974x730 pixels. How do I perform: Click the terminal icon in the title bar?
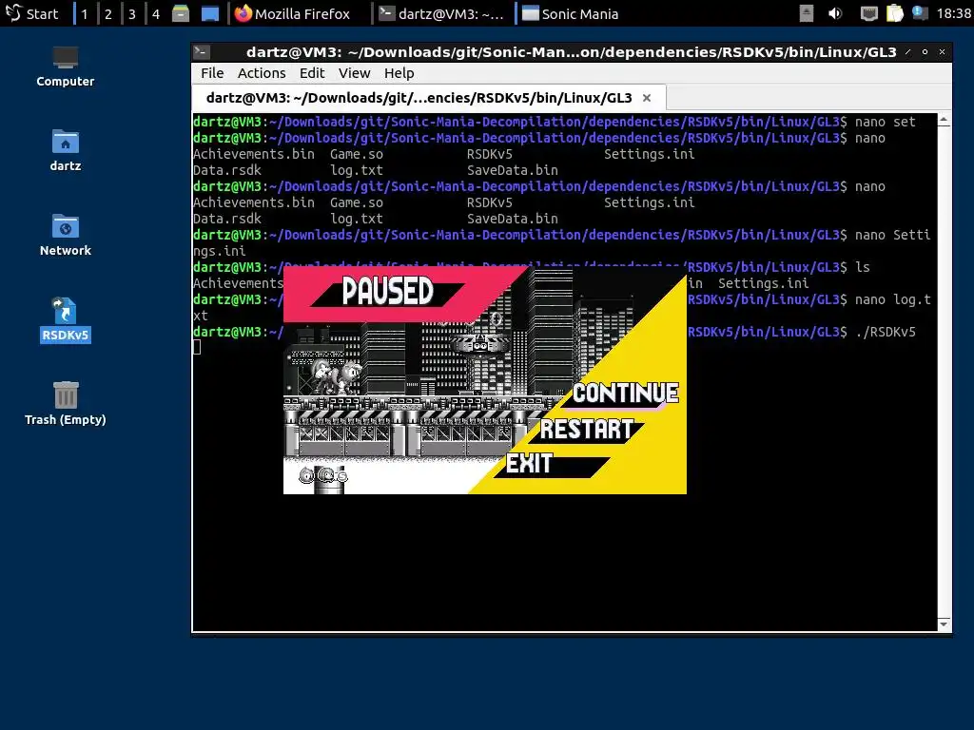(202, 52)
